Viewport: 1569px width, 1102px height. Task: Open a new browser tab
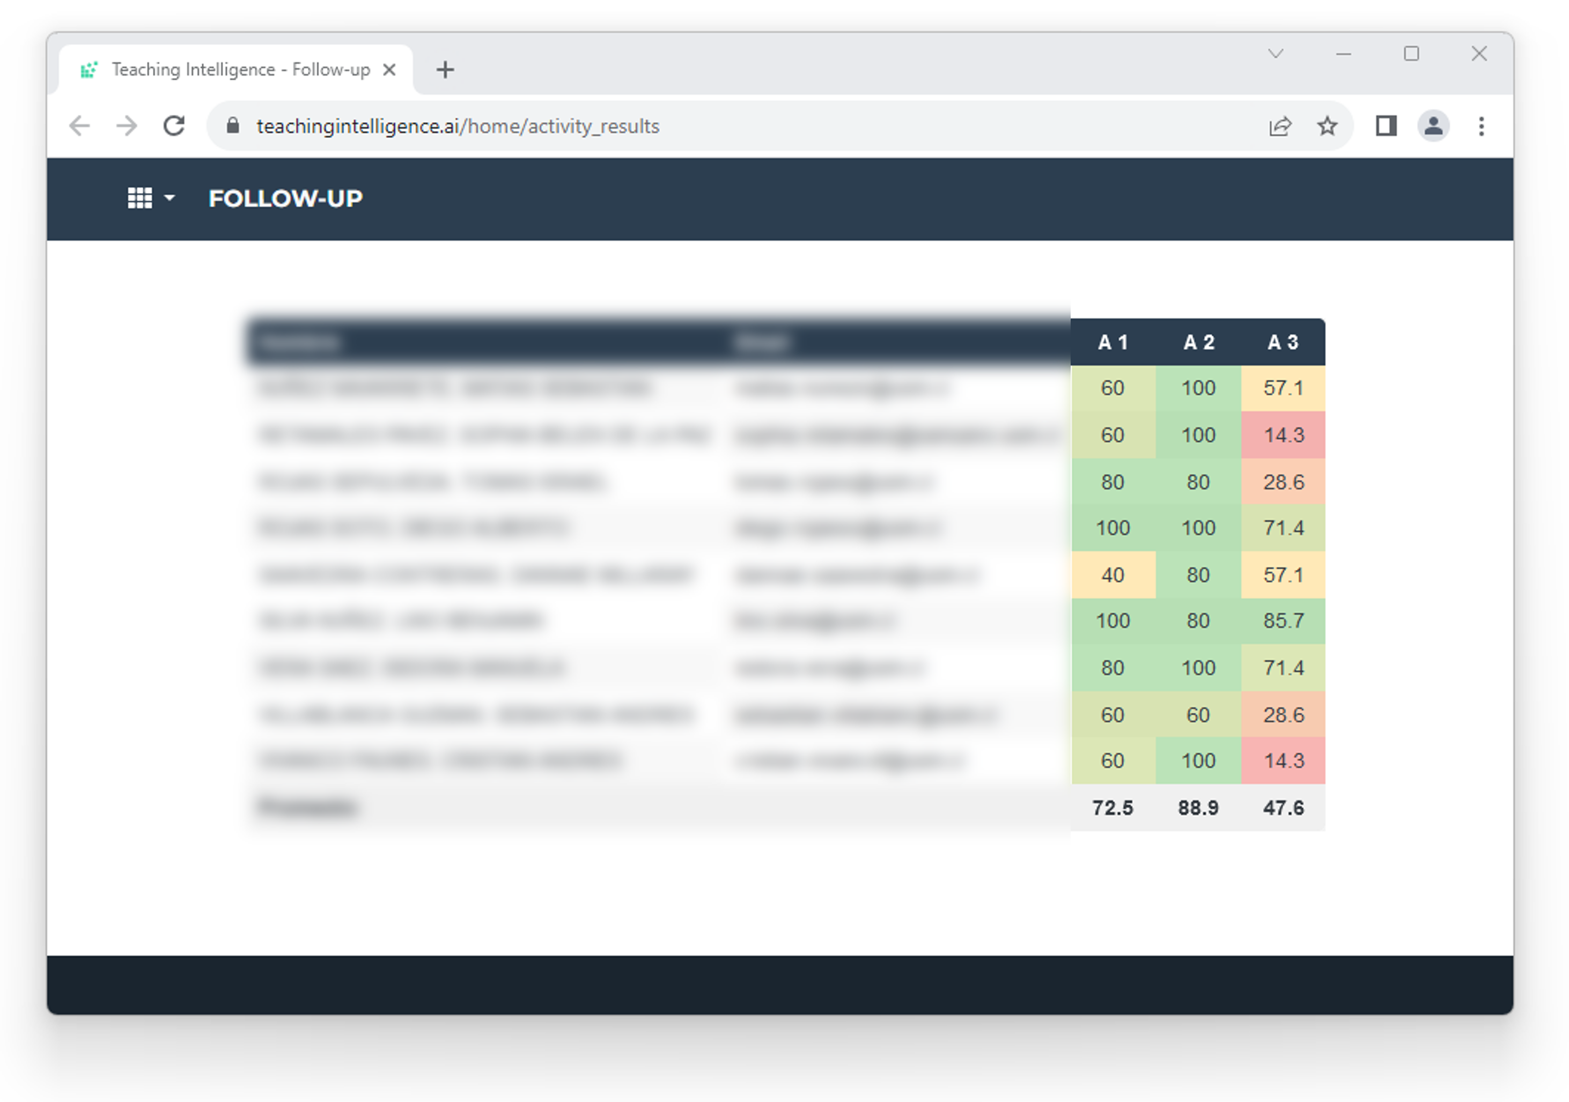click(x=445, y=70)
